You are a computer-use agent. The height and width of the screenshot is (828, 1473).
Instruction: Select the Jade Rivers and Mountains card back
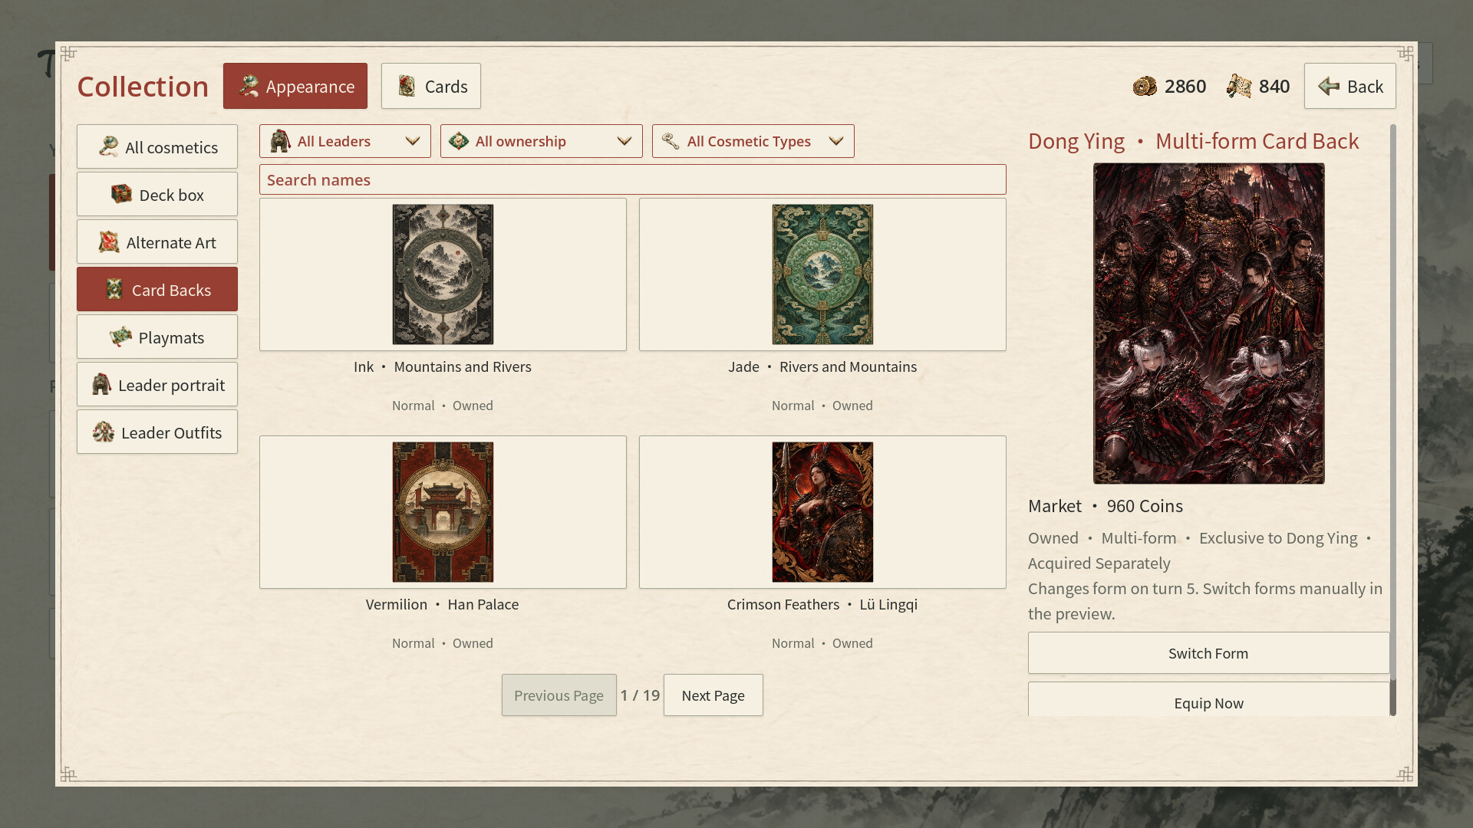(822, 274)
